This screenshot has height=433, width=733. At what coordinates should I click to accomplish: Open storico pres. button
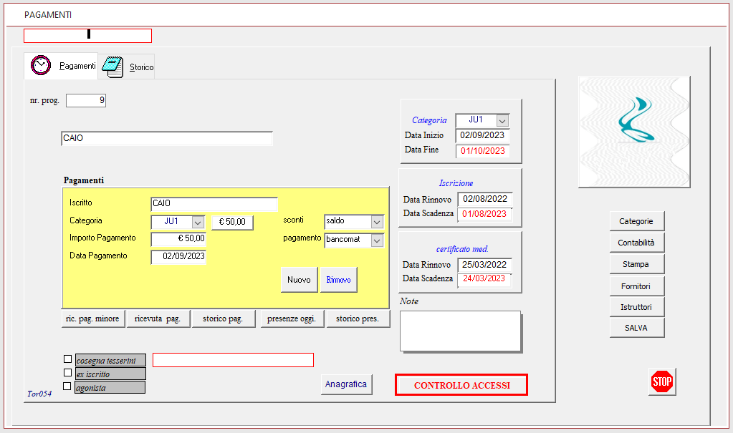coord(358,318)
